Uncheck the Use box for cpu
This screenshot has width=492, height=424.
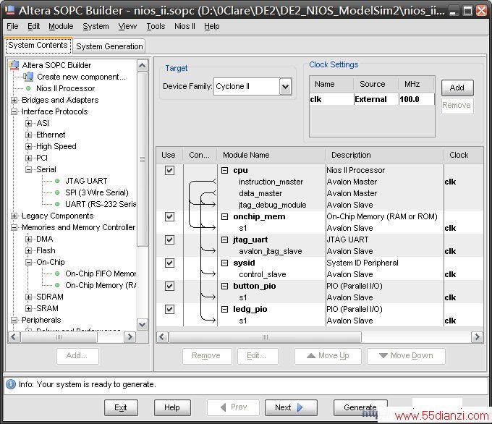(x=169, y=170)
